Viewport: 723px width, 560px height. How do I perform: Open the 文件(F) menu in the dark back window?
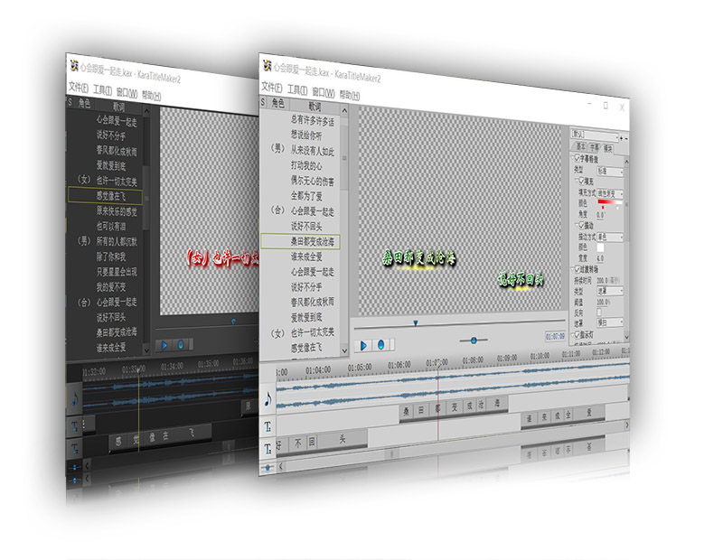pos(79,87)
